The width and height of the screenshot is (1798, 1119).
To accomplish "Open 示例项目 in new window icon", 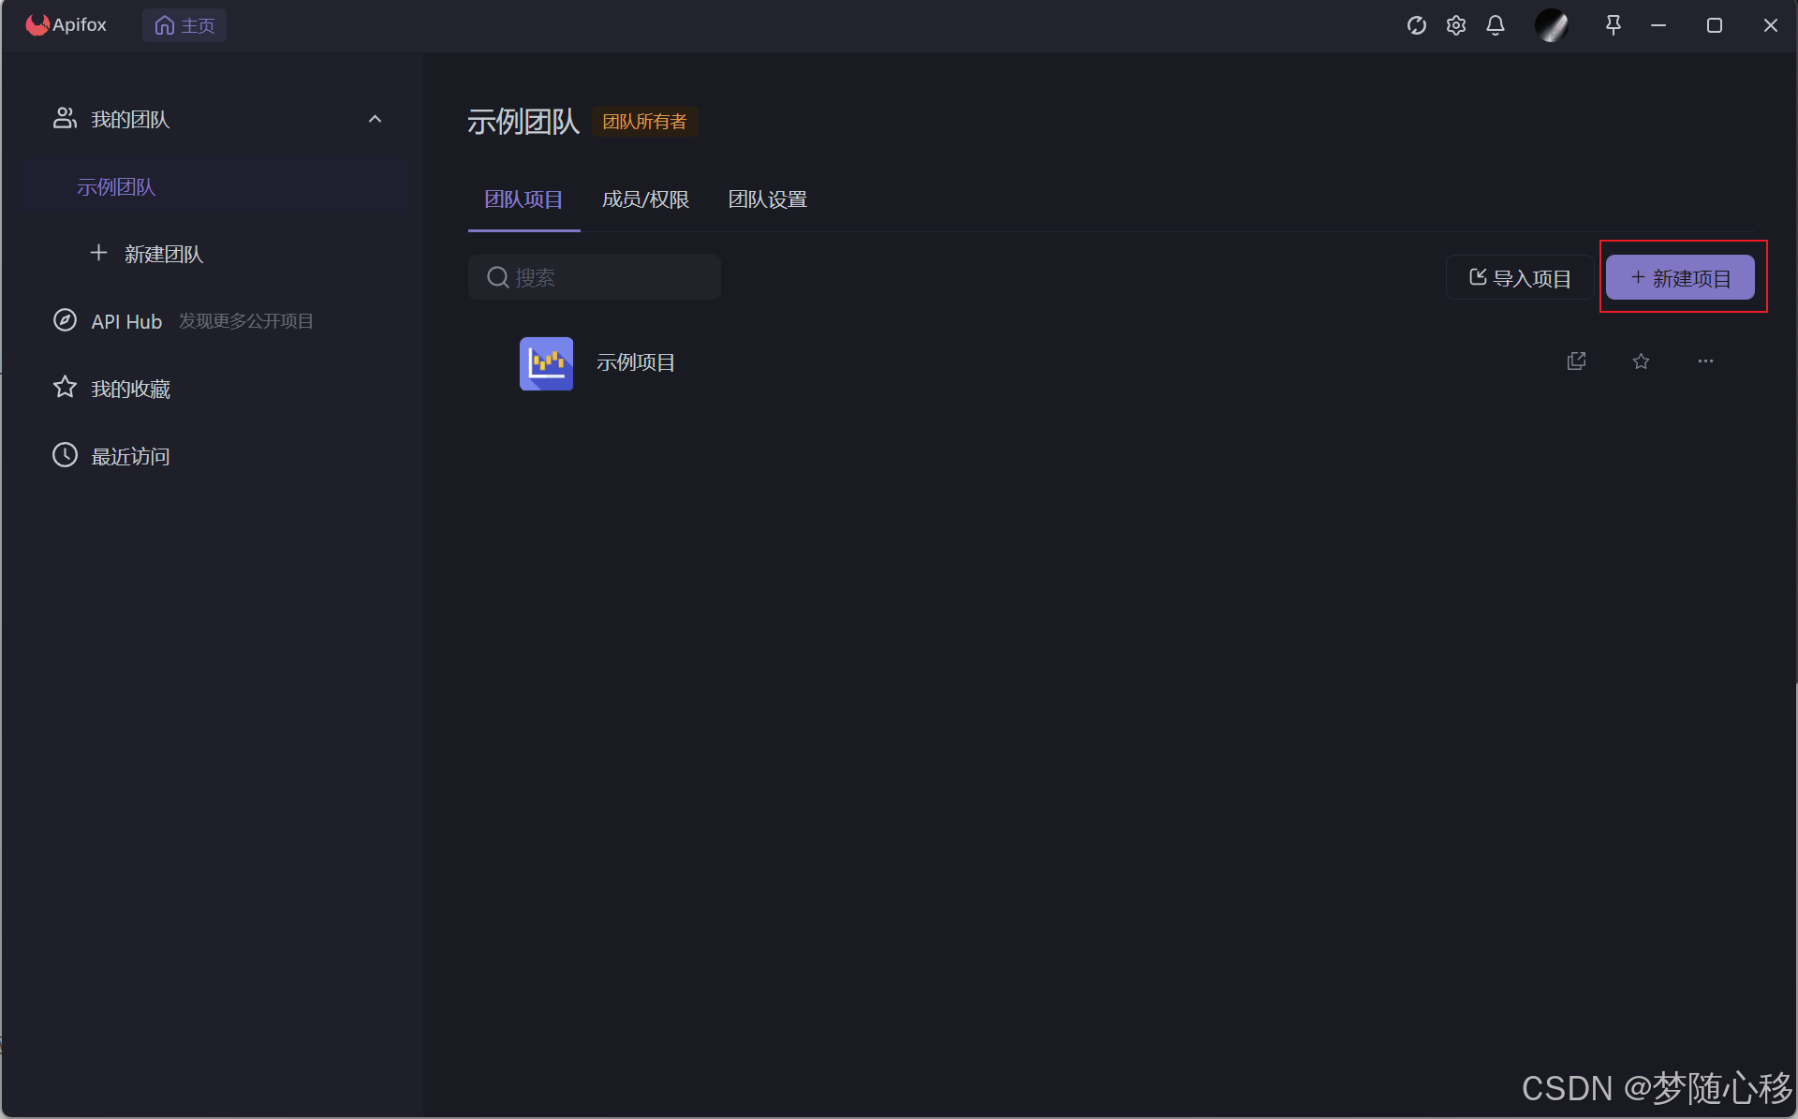I will click(1576, 361).
